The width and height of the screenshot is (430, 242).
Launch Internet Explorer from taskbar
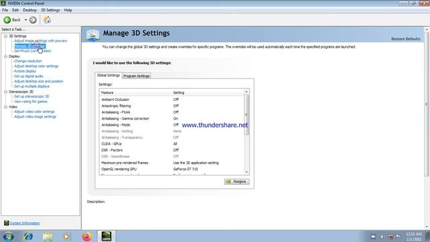[28, 236]
